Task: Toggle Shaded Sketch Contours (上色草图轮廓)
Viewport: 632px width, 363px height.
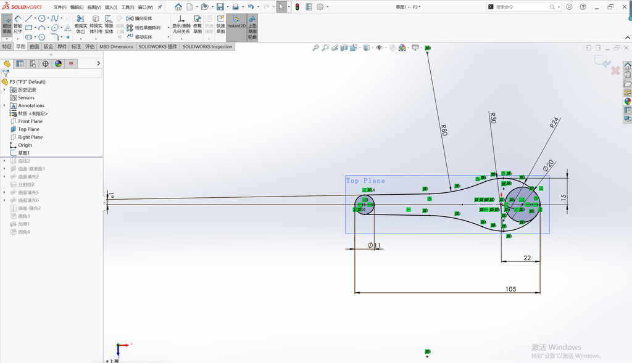Action: 252,27
